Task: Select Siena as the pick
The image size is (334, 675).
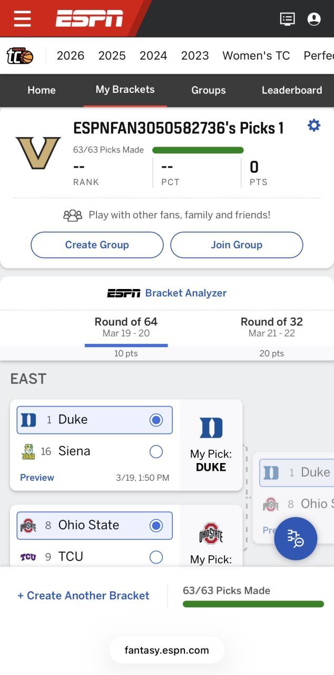Action: point(156,451)
